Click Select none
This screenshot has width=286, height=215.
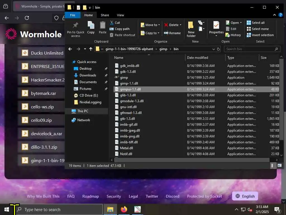(258, 29)
